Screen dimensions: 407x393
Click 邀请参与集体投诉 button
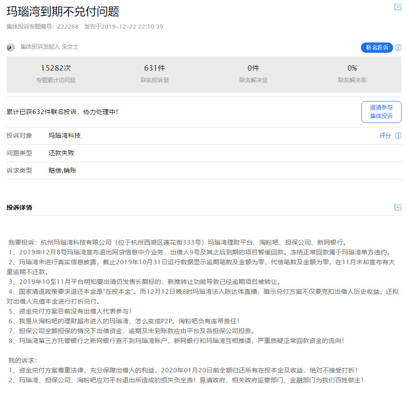(x=381, y=112)
